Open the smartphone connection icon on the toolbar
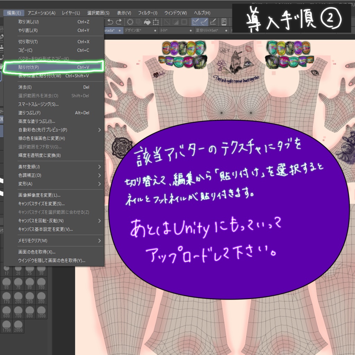The image size is (355, 355). [x=223, y=21]
